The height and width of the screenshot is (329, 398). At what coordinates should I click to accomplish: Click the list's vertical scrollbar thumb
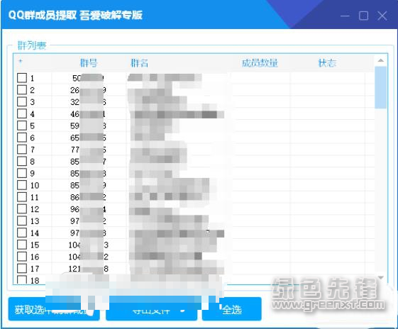coord(380,87)
